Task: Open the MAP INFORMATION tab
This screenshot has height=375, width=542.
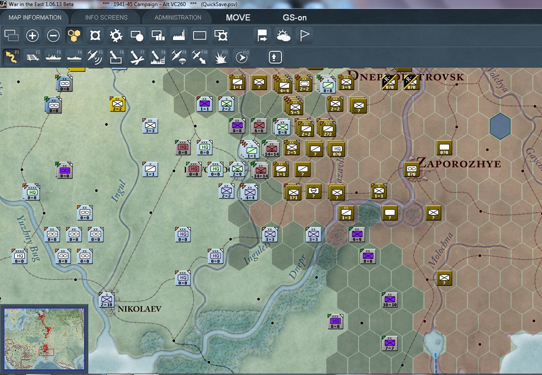Action: coord(35,17)
